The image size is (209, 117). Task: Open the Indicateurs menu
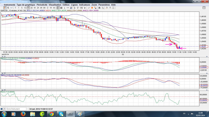tap(84, 5)
